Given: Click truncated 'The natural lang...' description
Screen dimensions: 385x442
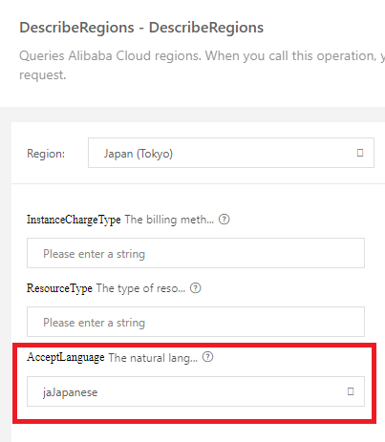Looking at the screenshot, I should [153, 358].
